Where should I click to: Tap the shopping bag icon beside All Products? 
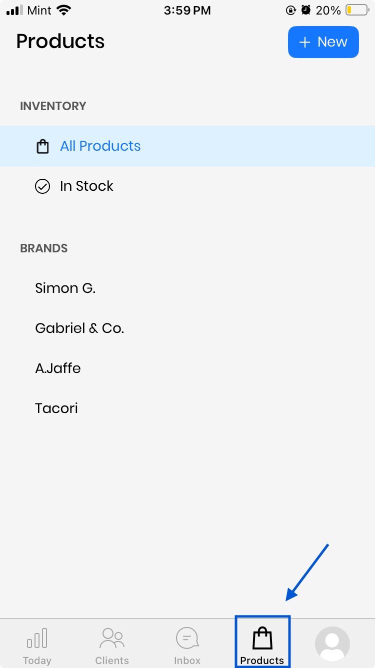click(x=43, y=146)
